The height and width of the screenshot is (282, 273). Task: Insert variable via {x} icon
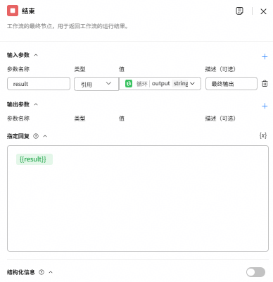pyautogui.click(x=263, y=135)
